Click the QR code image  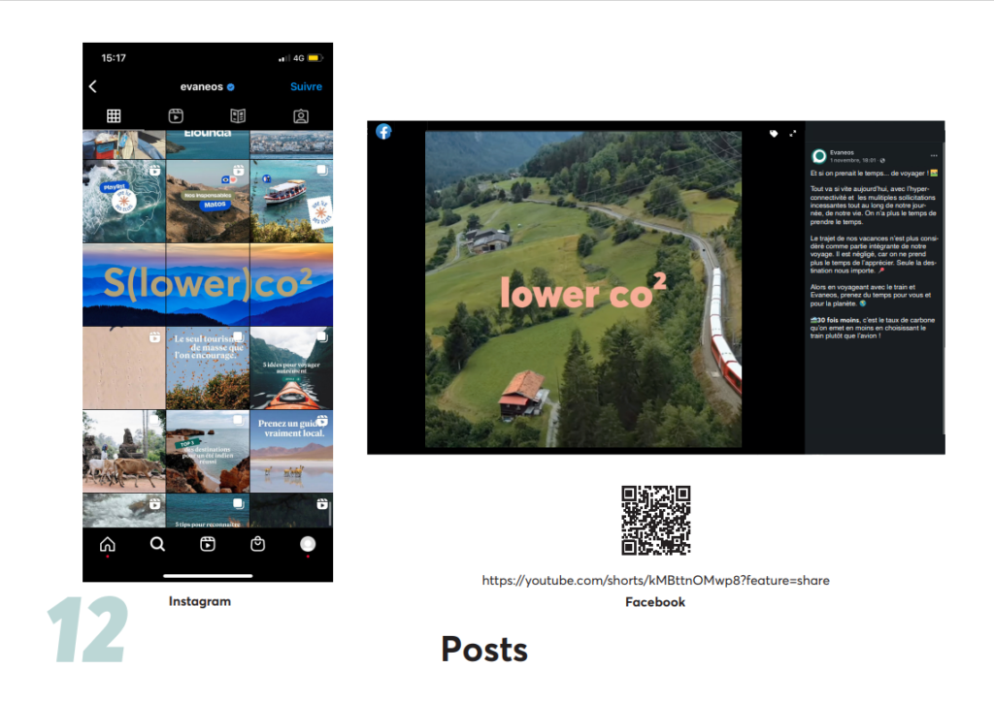655,521
